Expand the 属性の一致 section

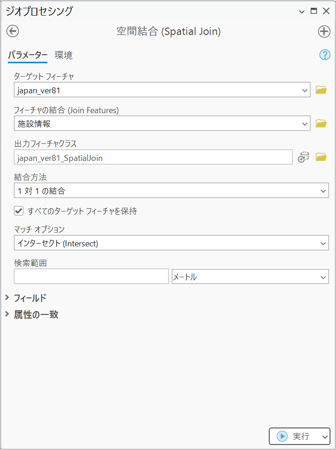pos(7,314)
